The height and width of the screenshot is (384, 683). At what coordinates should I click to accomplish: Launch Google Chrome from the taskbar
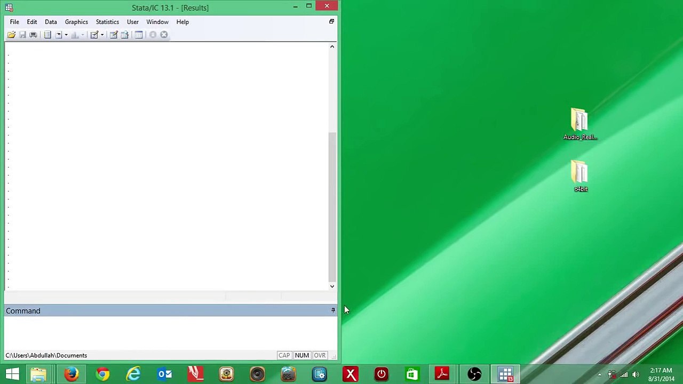pyautogui.click(x=102, y=374)
